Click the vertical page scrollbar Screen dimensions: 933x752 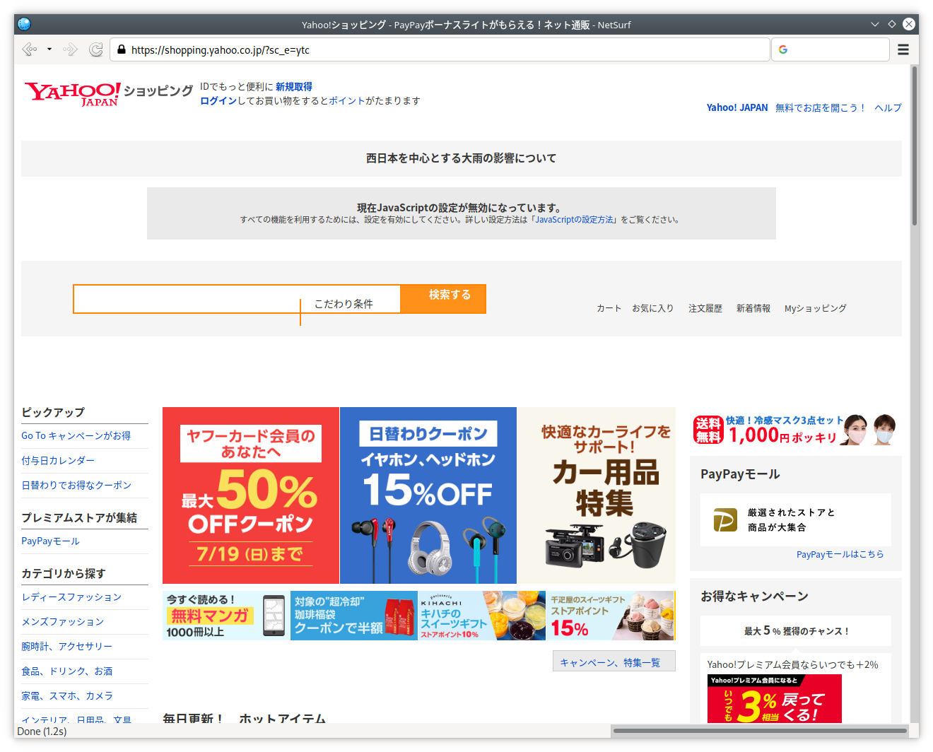click(x=915, y=146)
